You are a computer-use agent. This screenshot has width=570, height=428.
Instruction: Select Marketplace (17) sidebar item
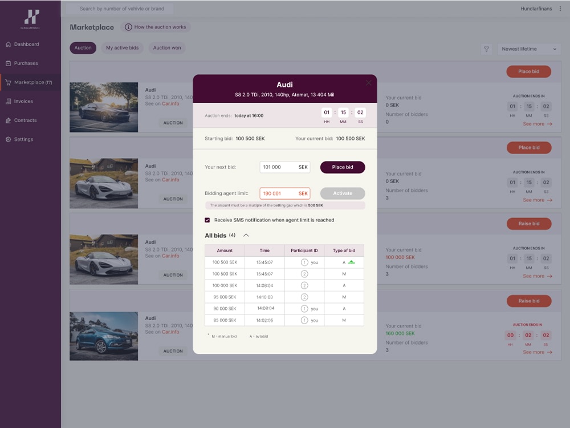[31, 82]
